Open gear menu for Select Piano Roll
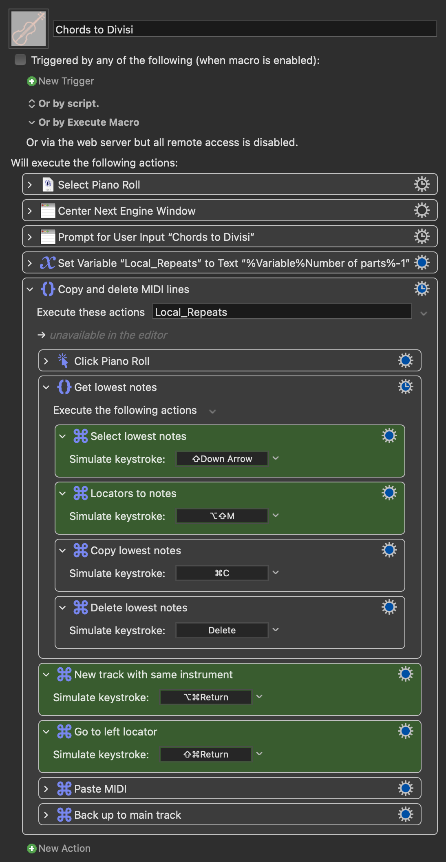 point(422,184)
